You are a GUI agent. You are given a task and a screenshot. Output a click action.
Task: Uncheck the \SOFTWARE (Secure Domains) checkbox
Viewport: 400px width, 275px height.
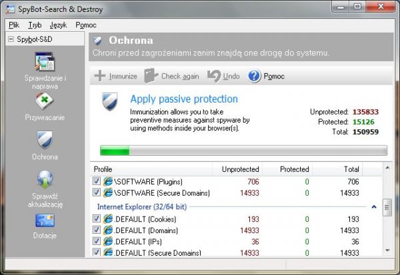coord(97,192)
